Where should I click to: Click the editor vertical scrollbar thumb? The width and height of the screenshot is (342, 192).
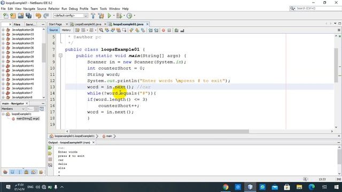click(x=336, y=65)
